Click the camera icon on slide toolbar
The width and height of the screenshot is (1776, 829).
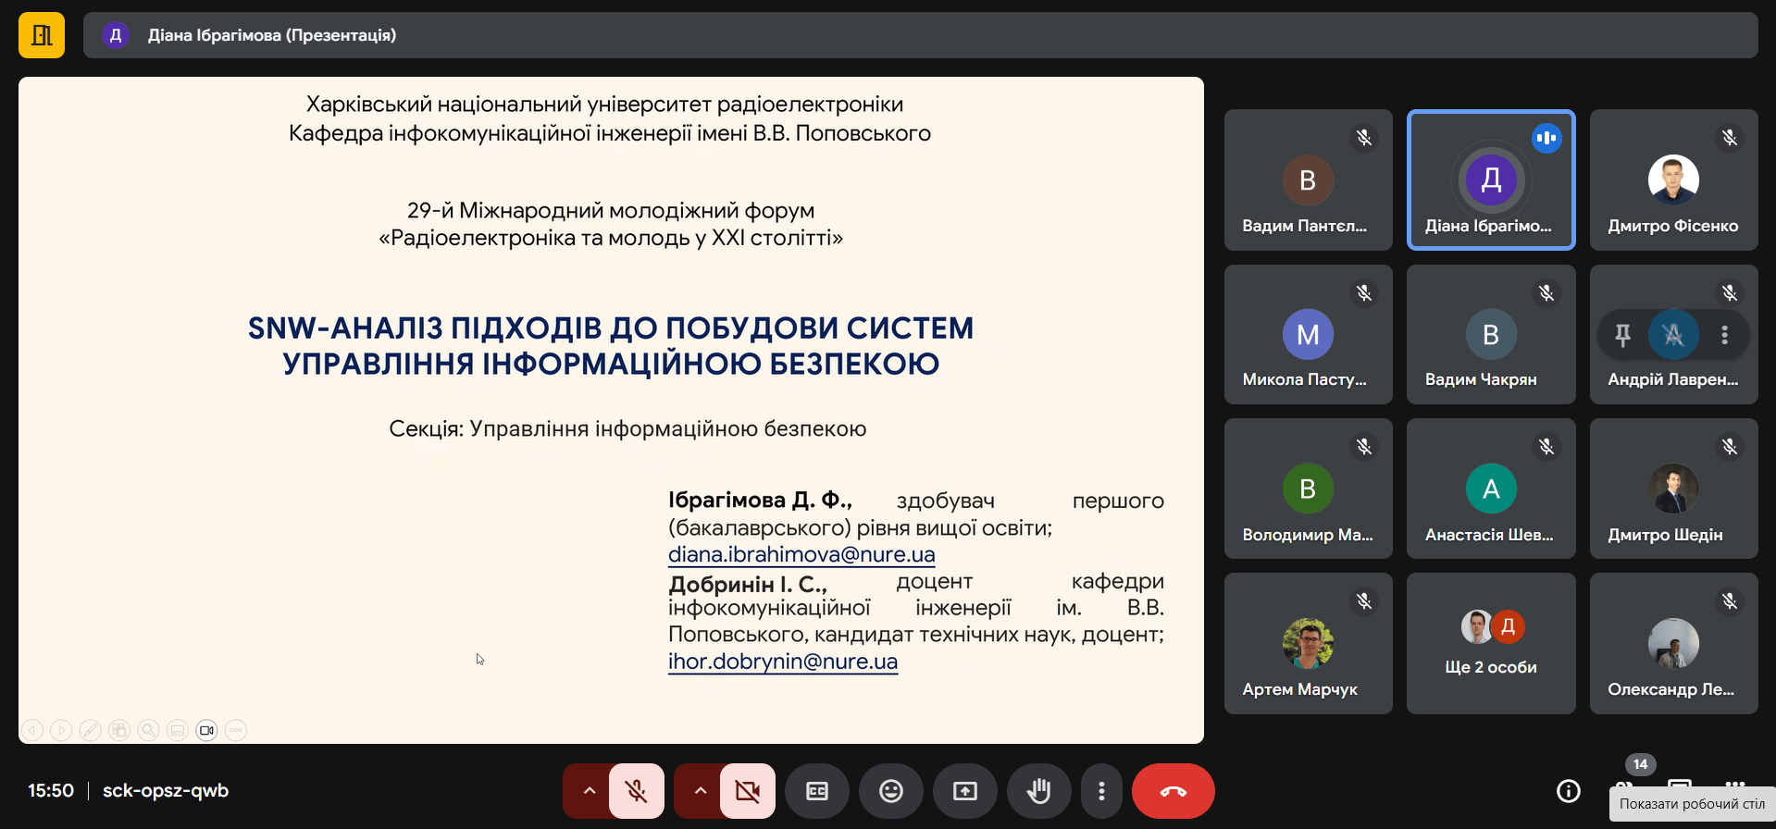pos(207,730)
